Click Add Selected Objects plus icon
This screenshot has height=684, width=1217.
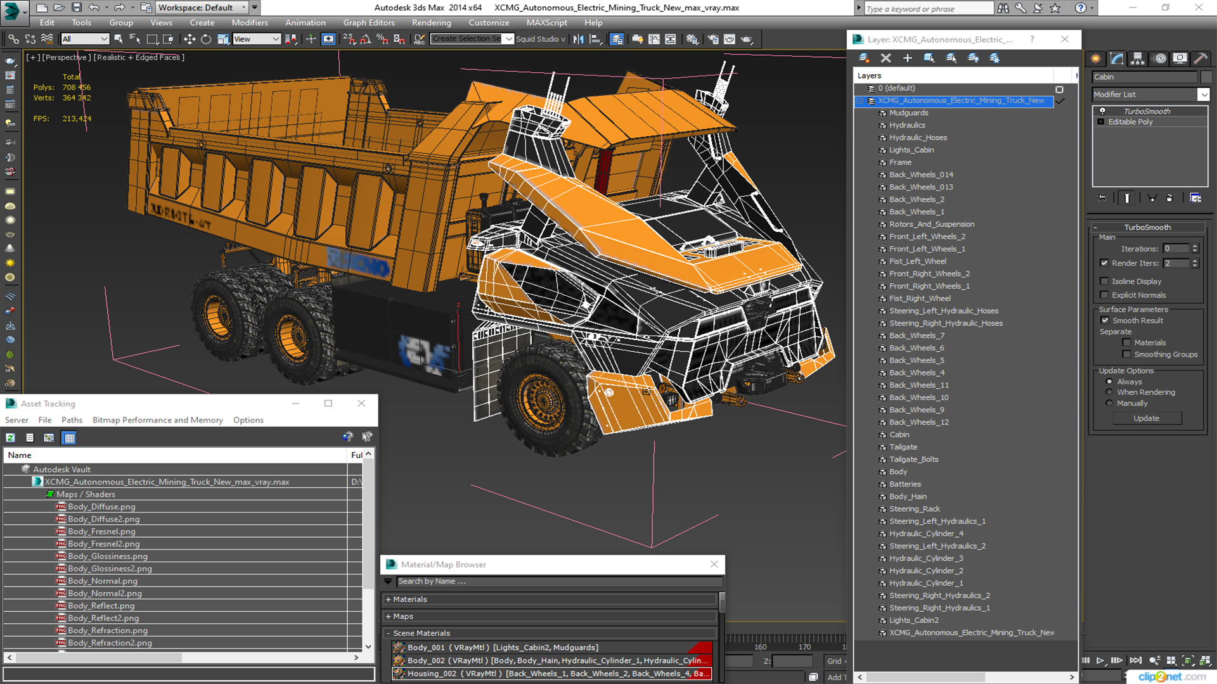coord(908,58)
